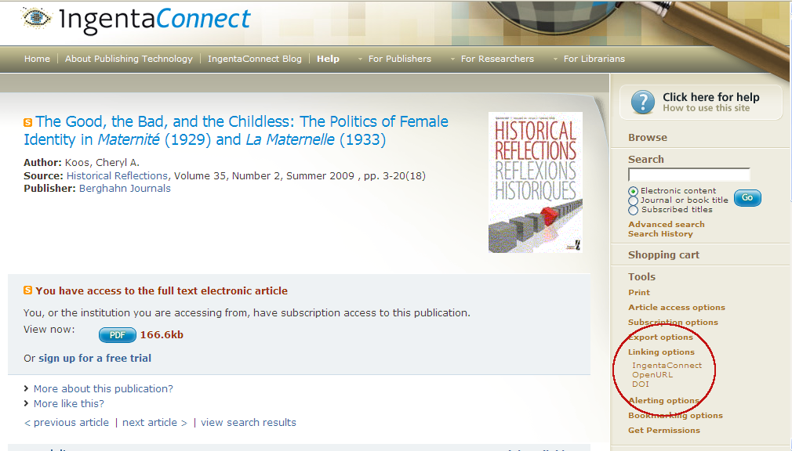Expand the For Researchers dropdown menu

[x=492, y=59]
